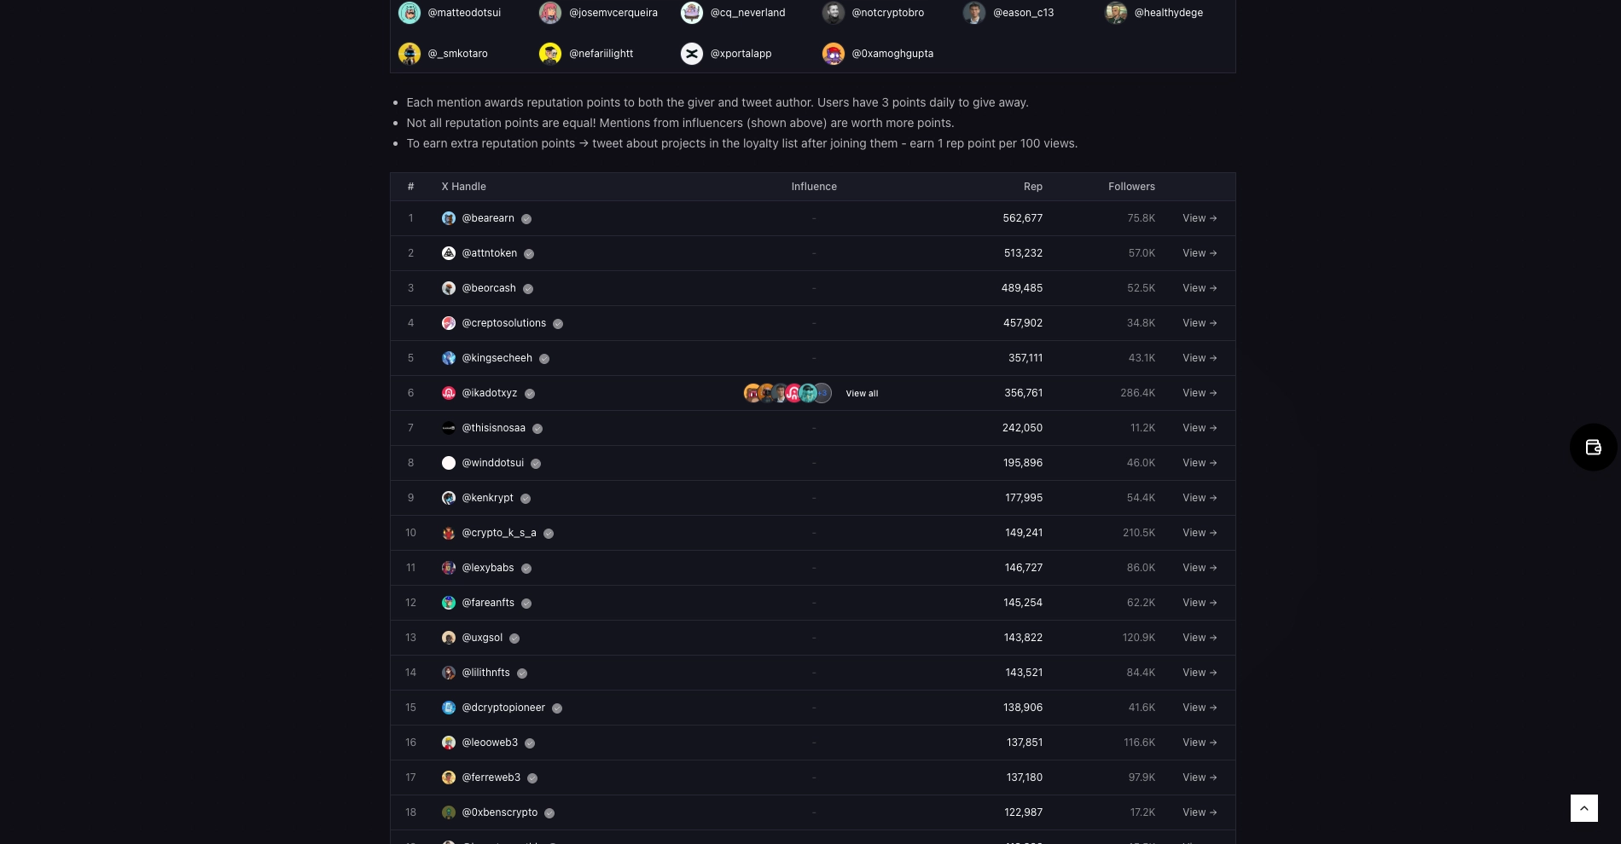This screenshot has height=844, width=1621.
Task: Click the Influence column header
Action: point(814,187)
